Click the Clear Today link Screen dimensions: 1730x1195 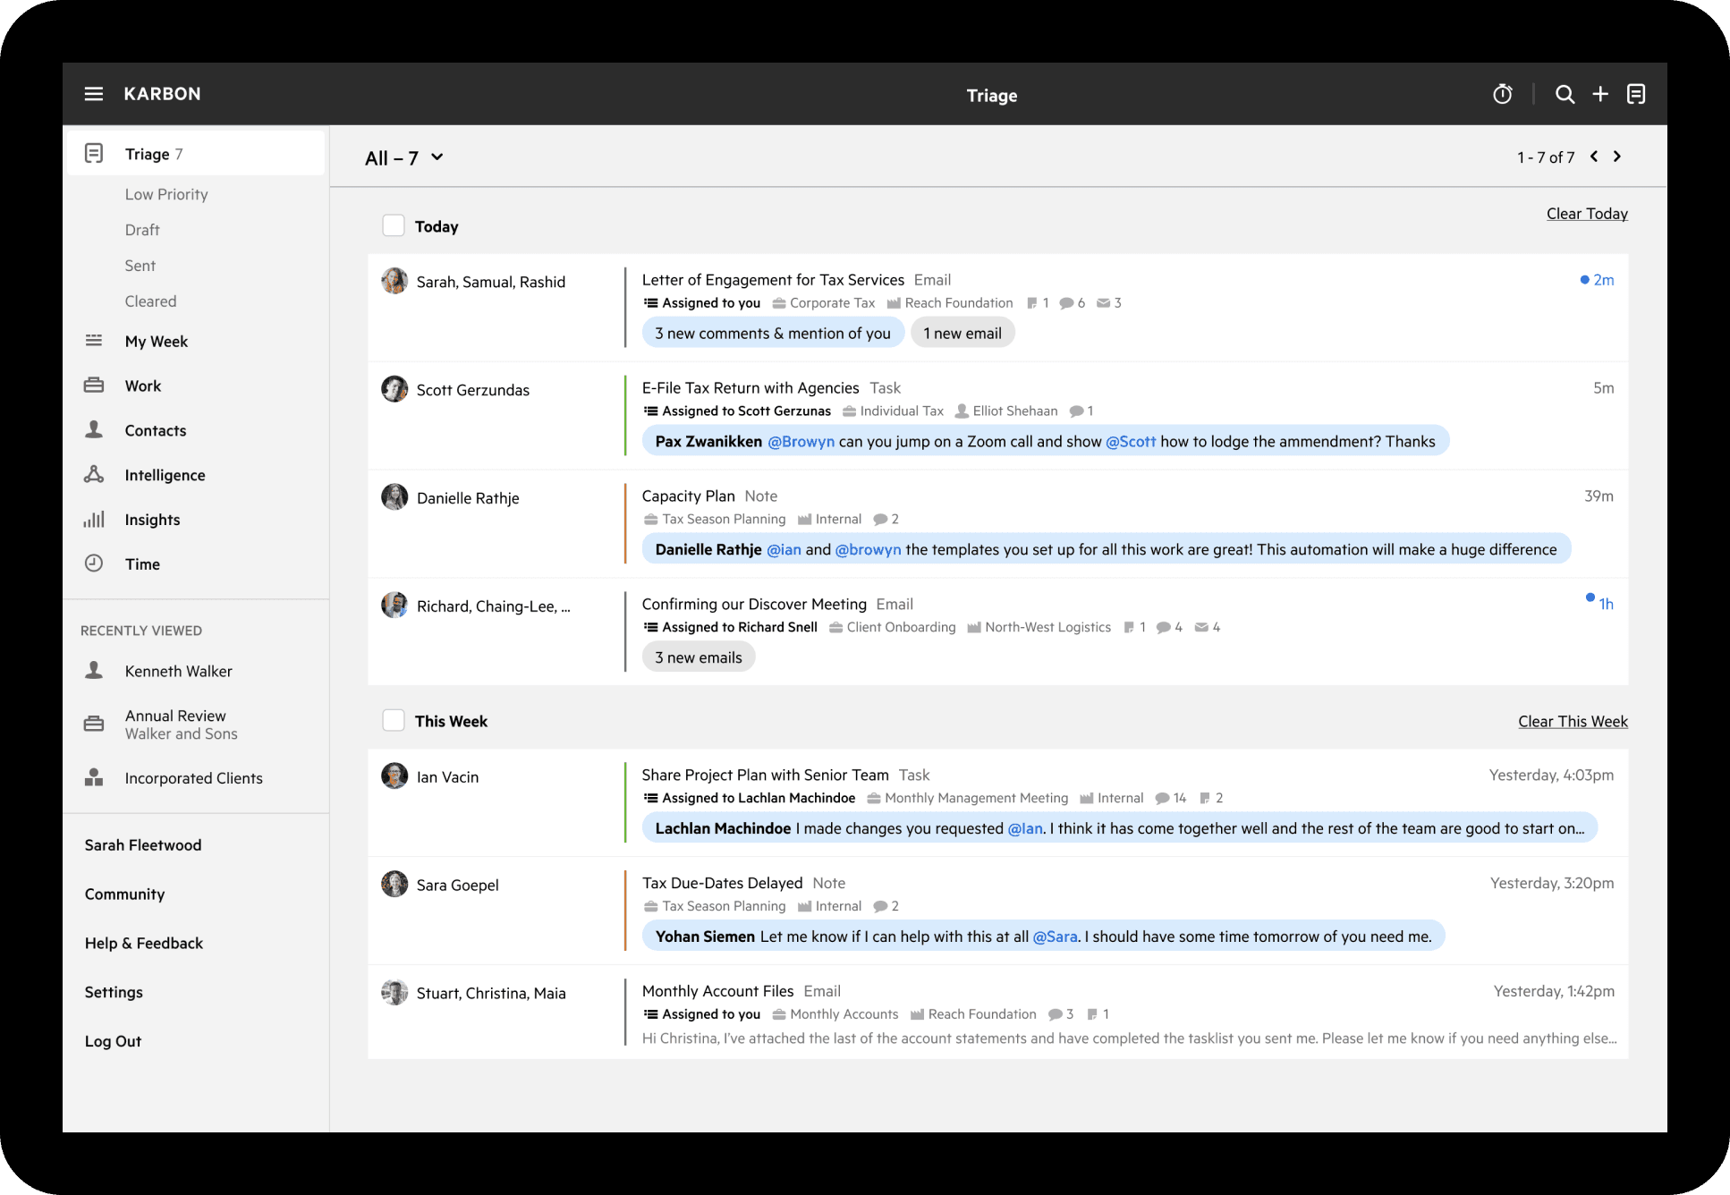(x=1586, y=213)
